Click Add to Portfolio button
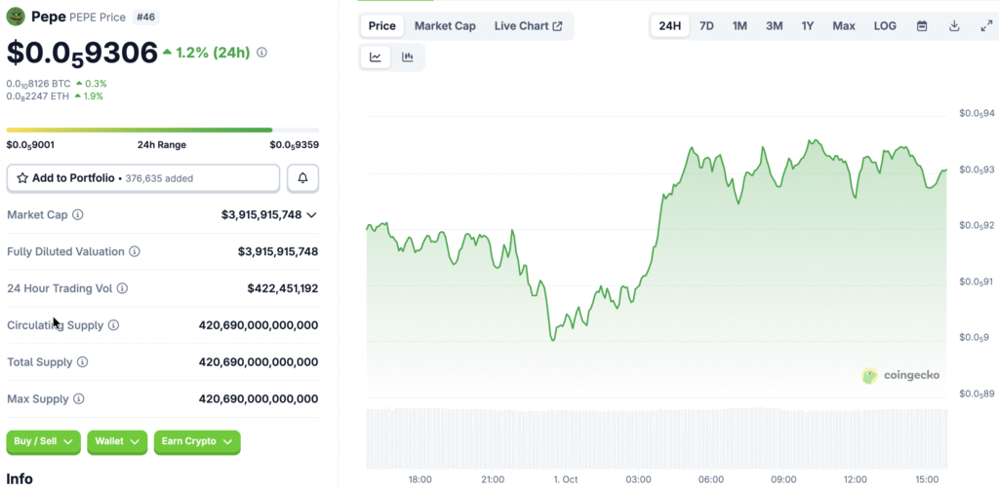Image resolution: width=999 pixels, height=489 pixels. click(143, 178)
